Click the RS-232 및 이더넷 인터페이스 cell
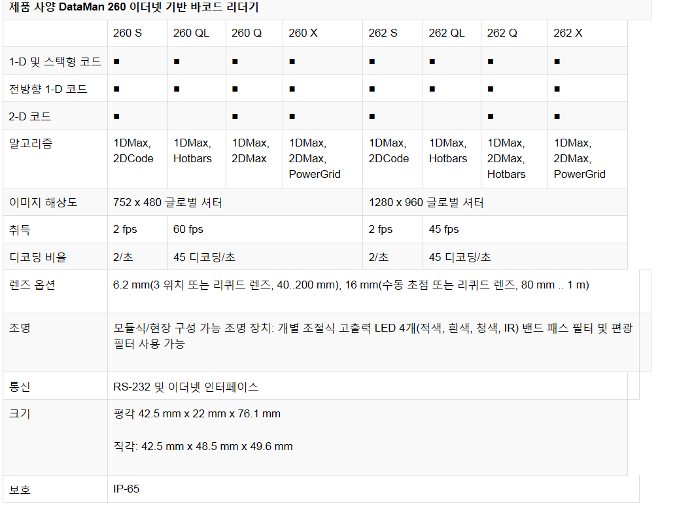Image resolution: width=677 pixels, height=505 pixels. (x=186, y=387)
